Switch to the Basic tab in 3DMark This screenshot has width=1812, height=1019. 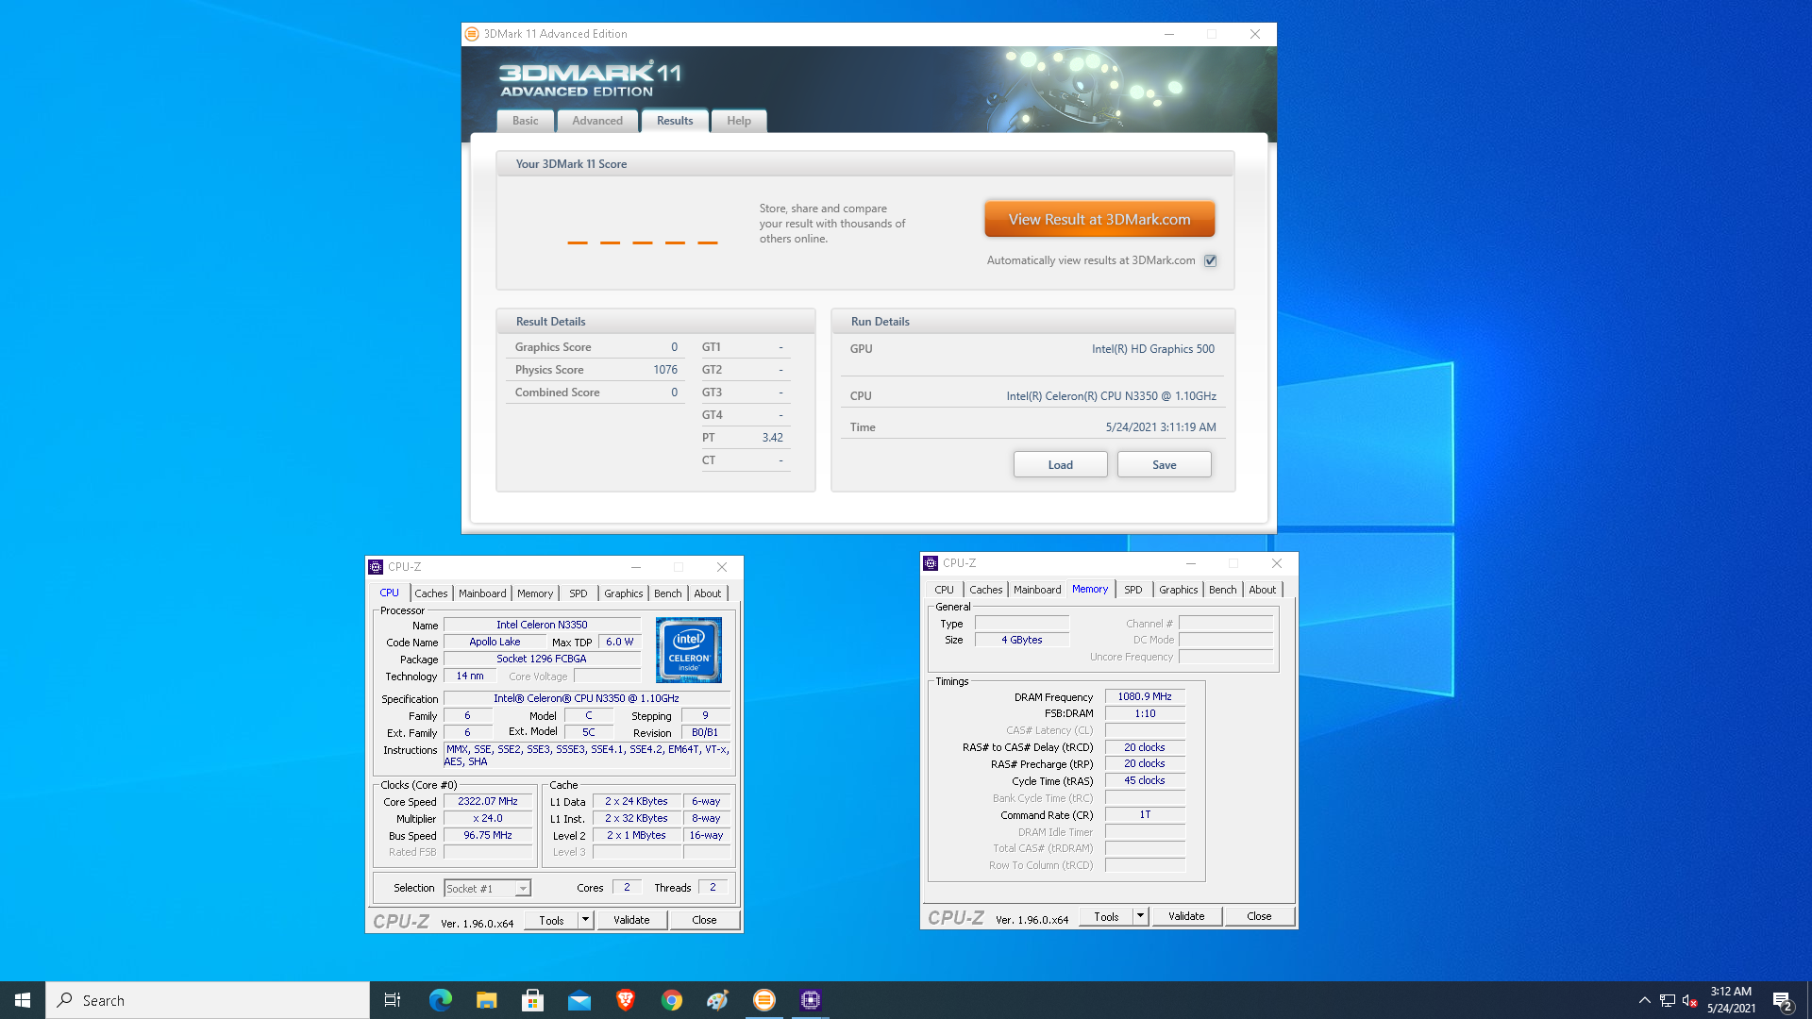pyautogui.click(x=526, y=121)
